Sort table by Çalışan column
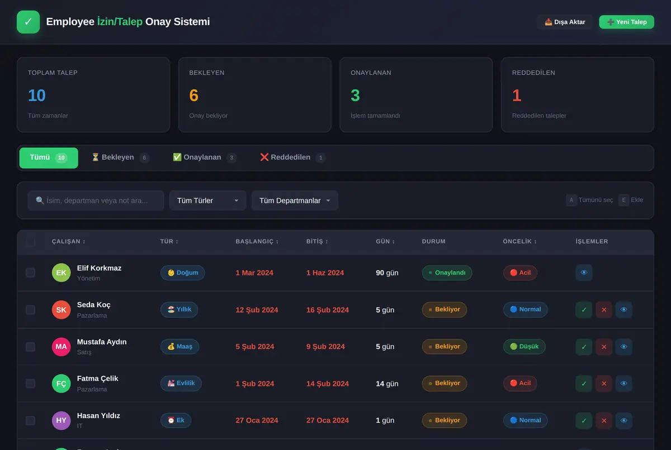This screenshot has width=671, height=450. [69, 242]
